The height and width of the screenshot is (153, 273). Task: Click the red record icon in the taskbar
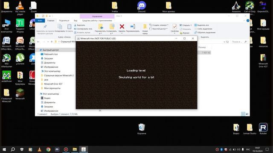point(66,149)
